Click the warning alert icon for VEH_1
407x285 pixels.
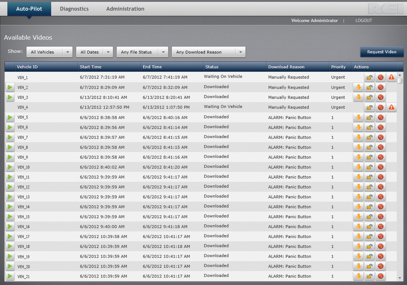click(x=391, y=77)
